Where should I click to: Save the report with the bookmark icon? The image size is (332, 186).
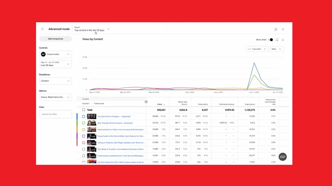click(277, 40)
